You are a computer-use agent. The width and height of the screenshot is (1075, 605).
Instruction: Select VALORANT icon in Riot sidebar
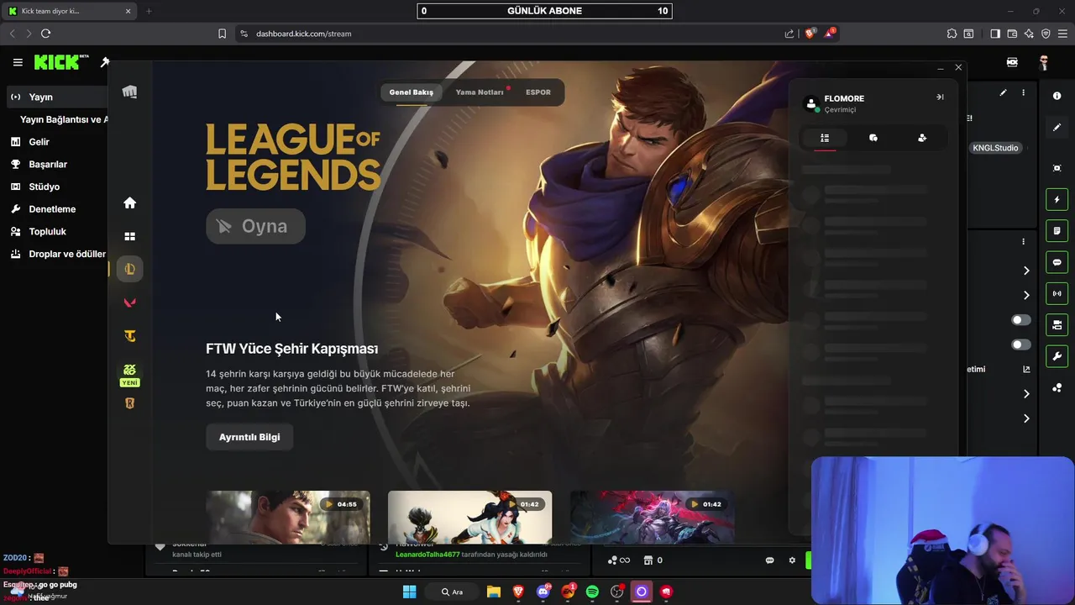[129, 302]
